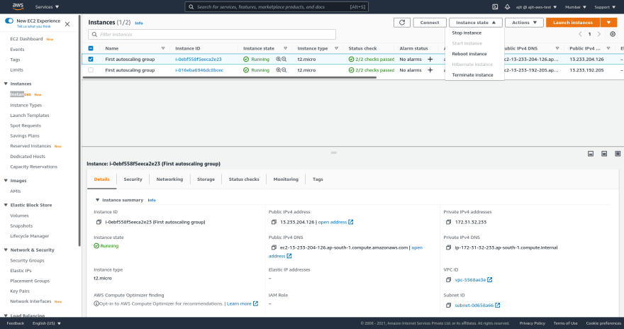
Task: Copy the private IPv4 address 172.31.32.233
Action: (448, 222)
